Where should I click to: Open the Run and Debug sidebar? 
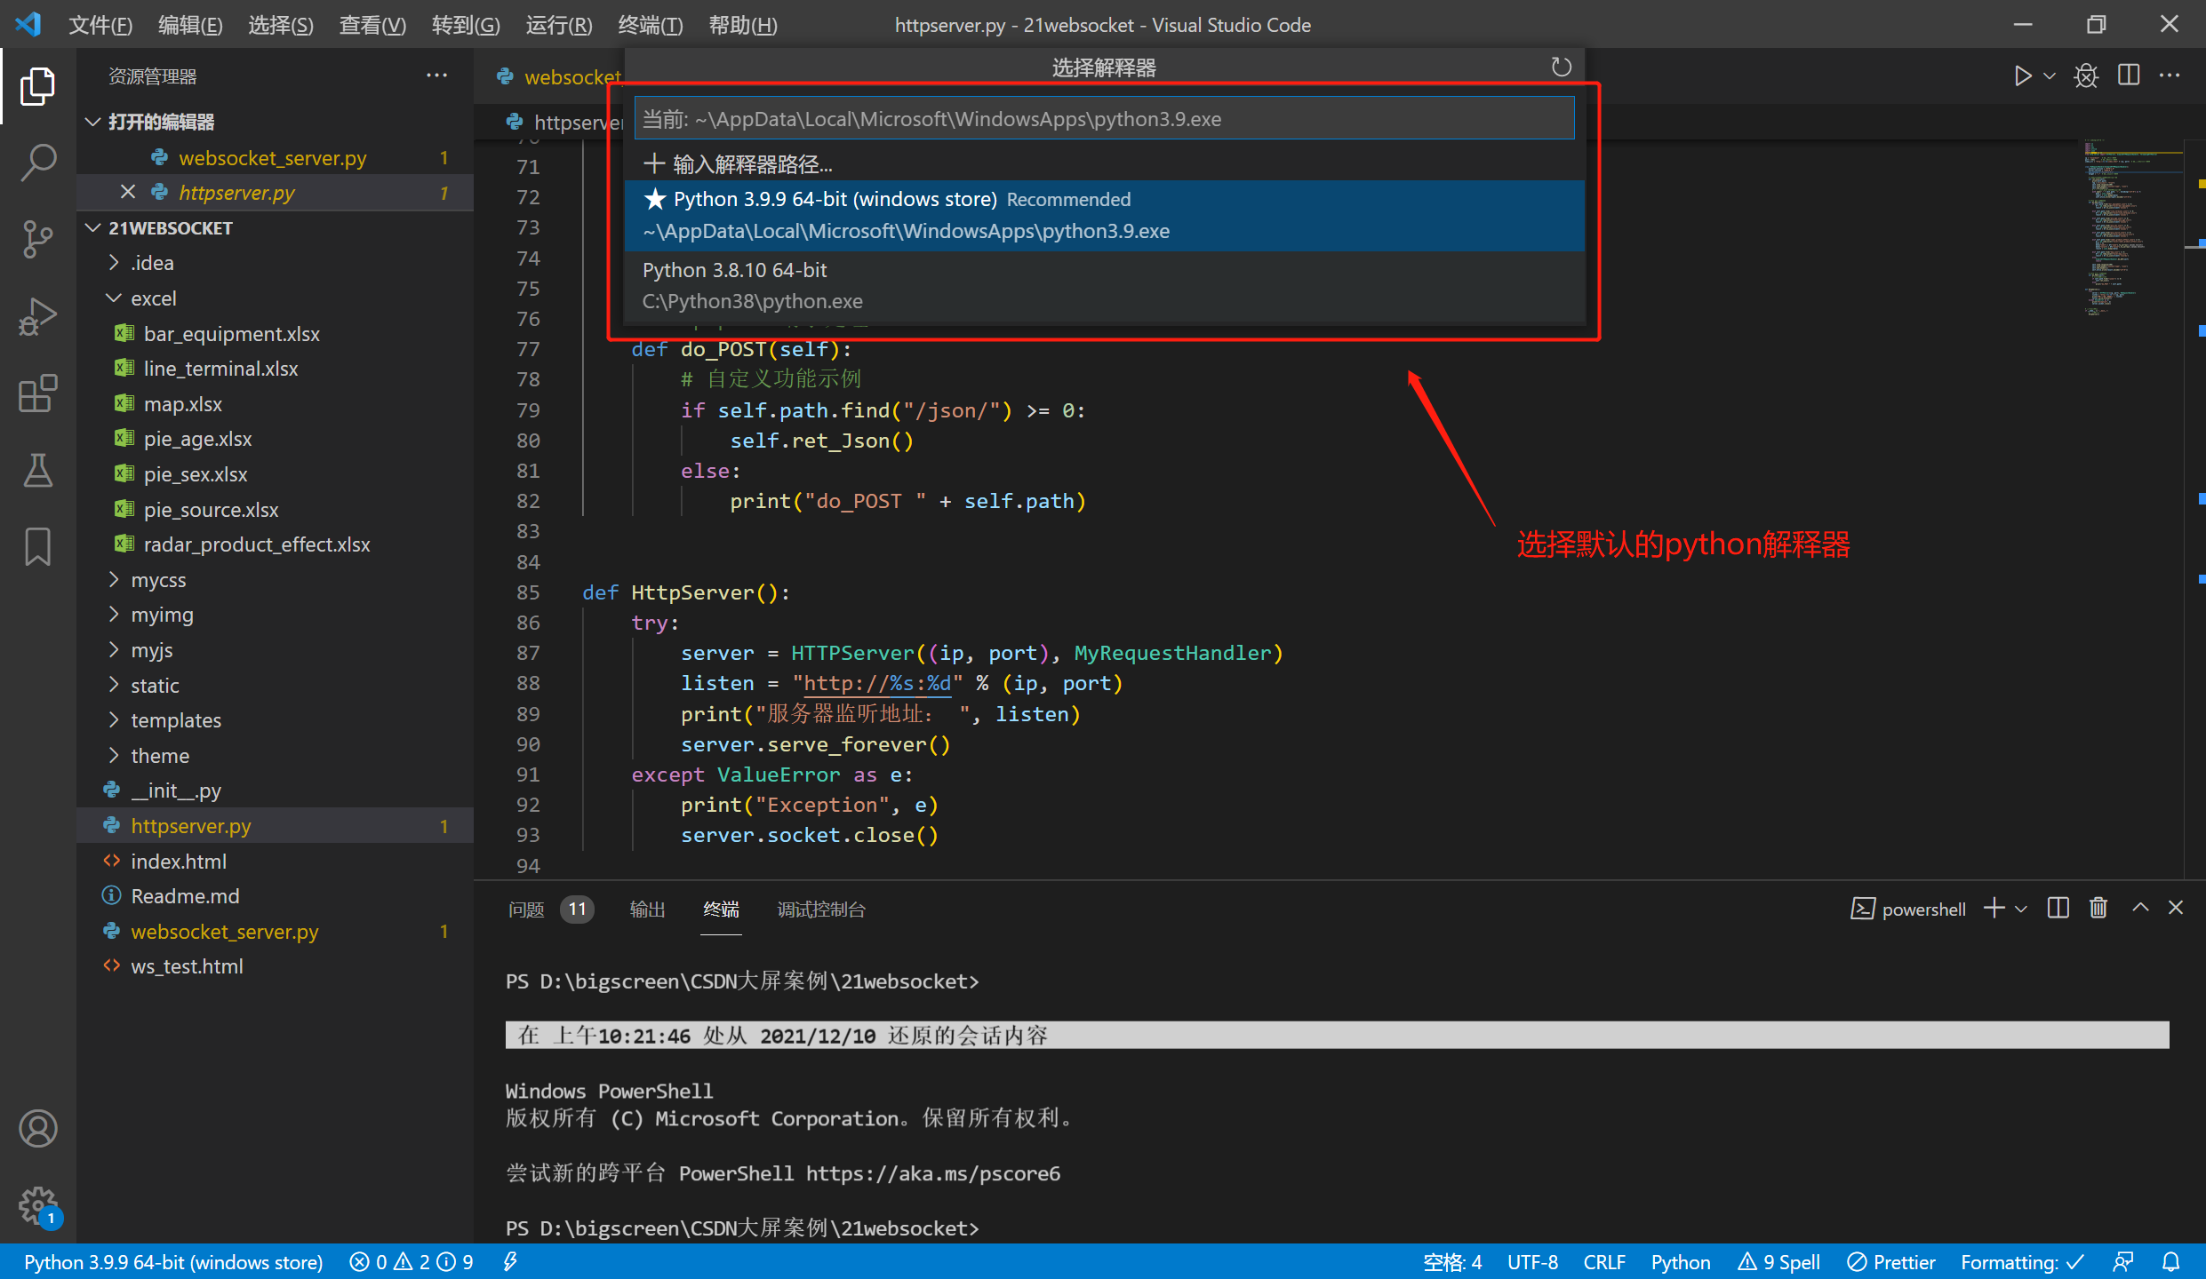(x=37, y=315)
